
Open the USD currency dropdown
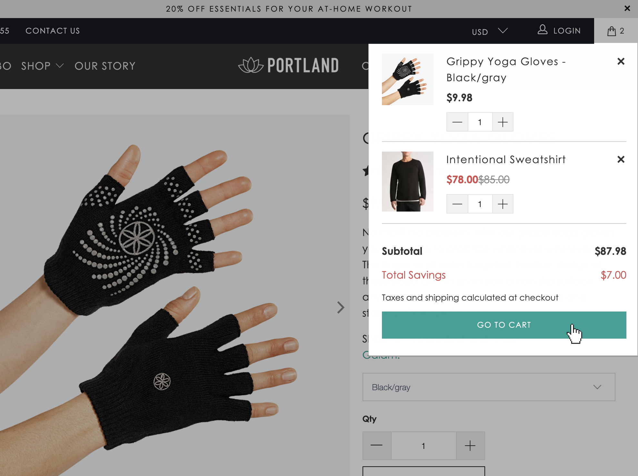(489, 31)
